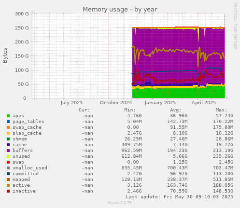Click the active avg value 163.74G
This screenshot has height=208, width=240.
click(177, 185)
